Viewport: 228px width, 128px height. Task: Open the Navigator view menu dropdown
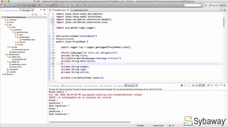point(45,14)
